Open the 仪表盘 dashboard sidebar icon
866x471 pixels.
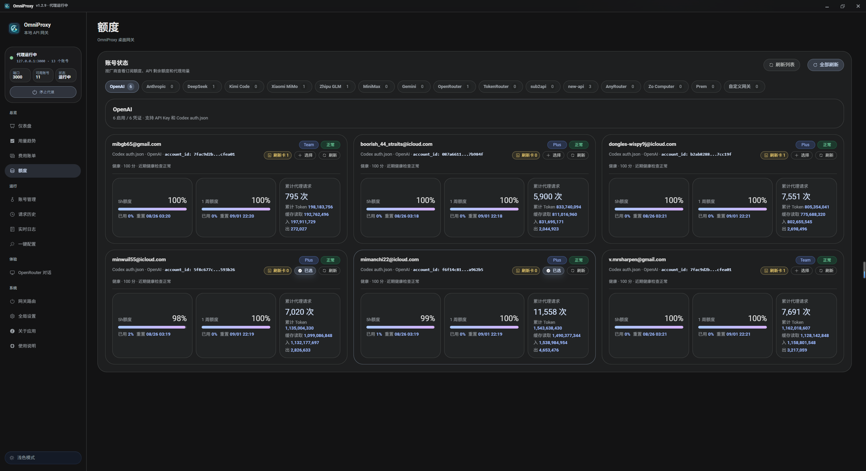(12, 126)
